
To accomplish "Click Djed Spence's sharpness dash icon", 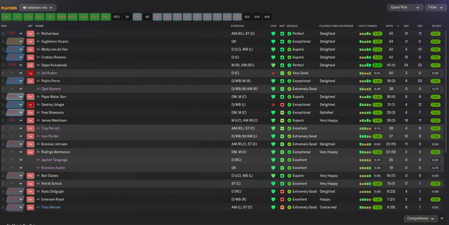I will pos(282,89).
